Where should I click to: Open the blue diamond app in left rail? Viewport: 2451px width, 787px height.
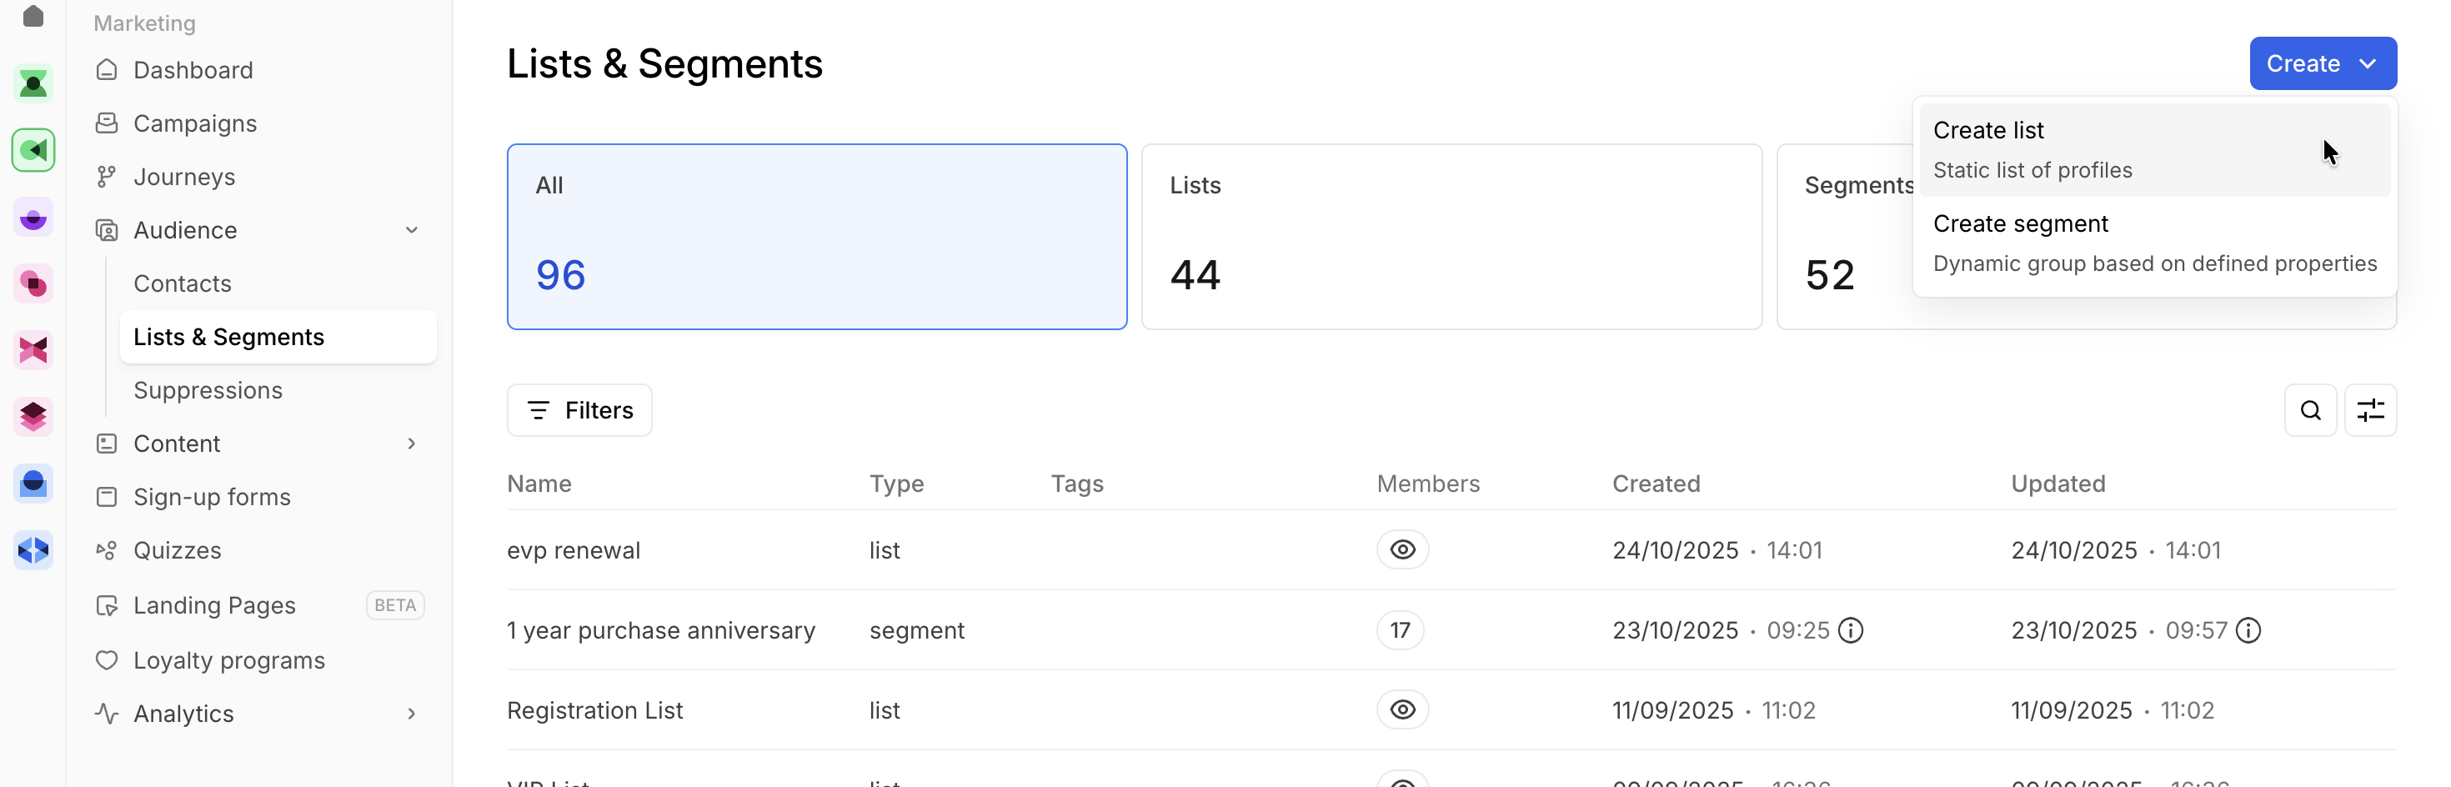coord(33,550)
